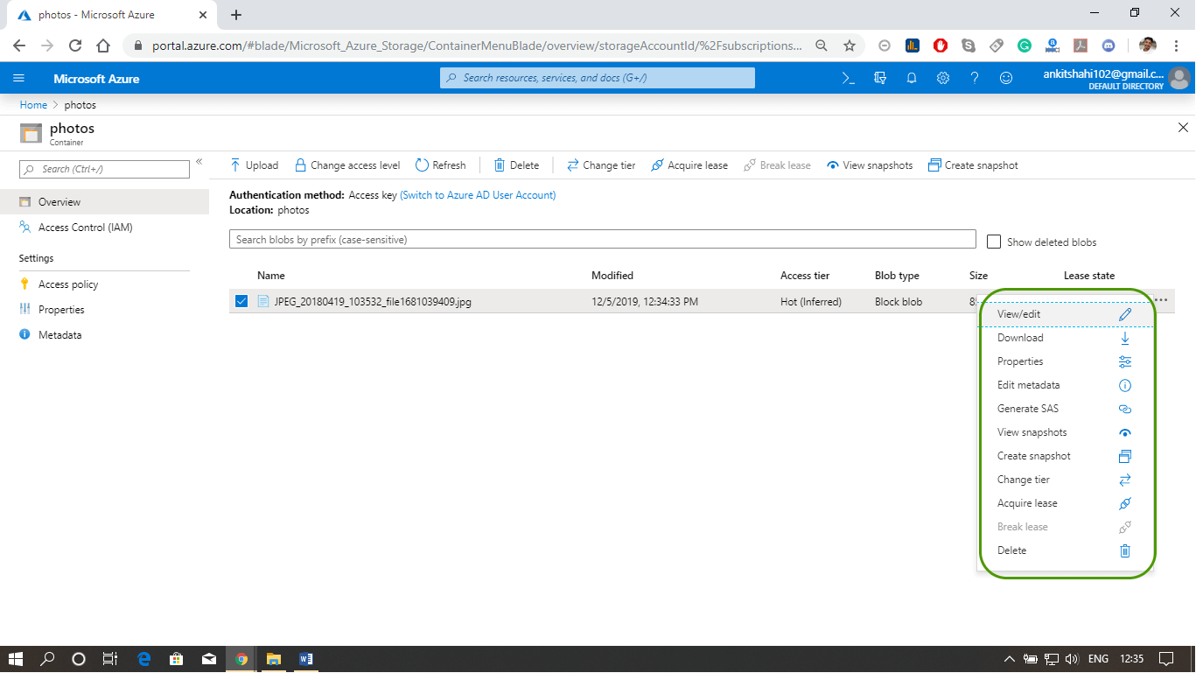
Task: Click Create snapshot in the toolbar
Action: point(973,165)
